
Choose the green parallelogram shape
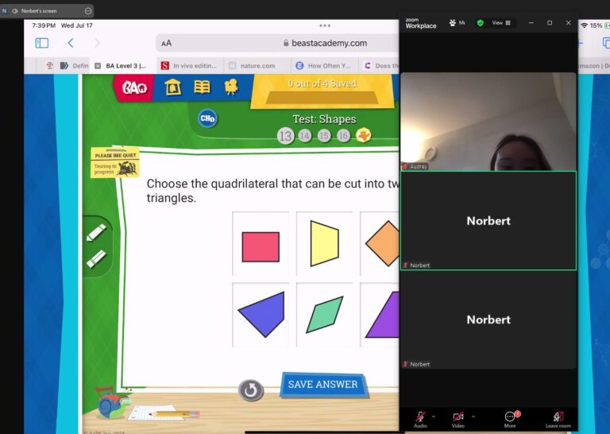325,315
